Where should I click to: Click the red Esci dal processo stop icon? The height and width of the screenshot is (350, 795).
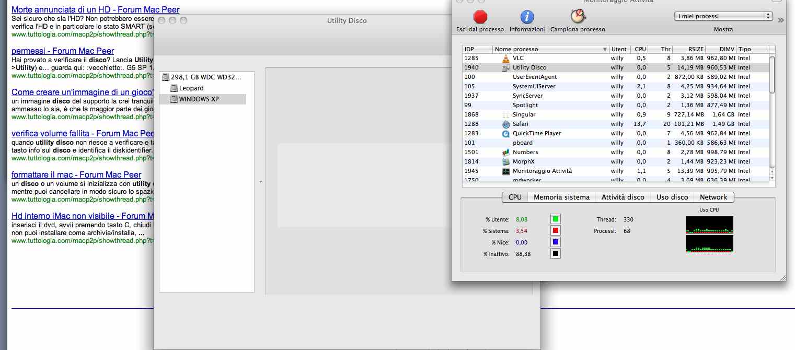point(480,17)
